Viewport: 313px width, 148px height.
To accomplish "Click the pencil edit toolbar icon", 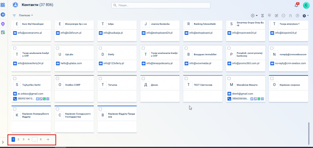I will [276, 15].
